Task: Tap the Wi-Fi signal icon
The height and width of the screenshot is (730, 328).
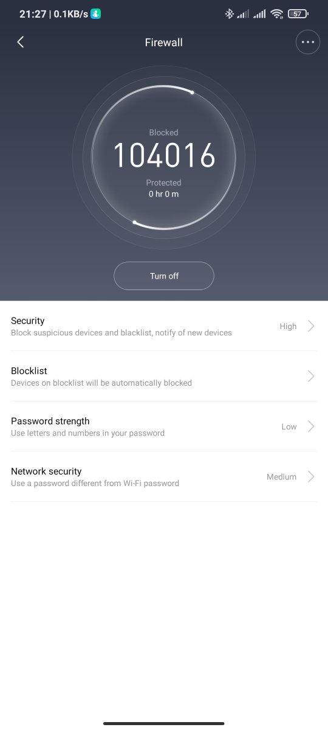Action: [x=277, y=13]
